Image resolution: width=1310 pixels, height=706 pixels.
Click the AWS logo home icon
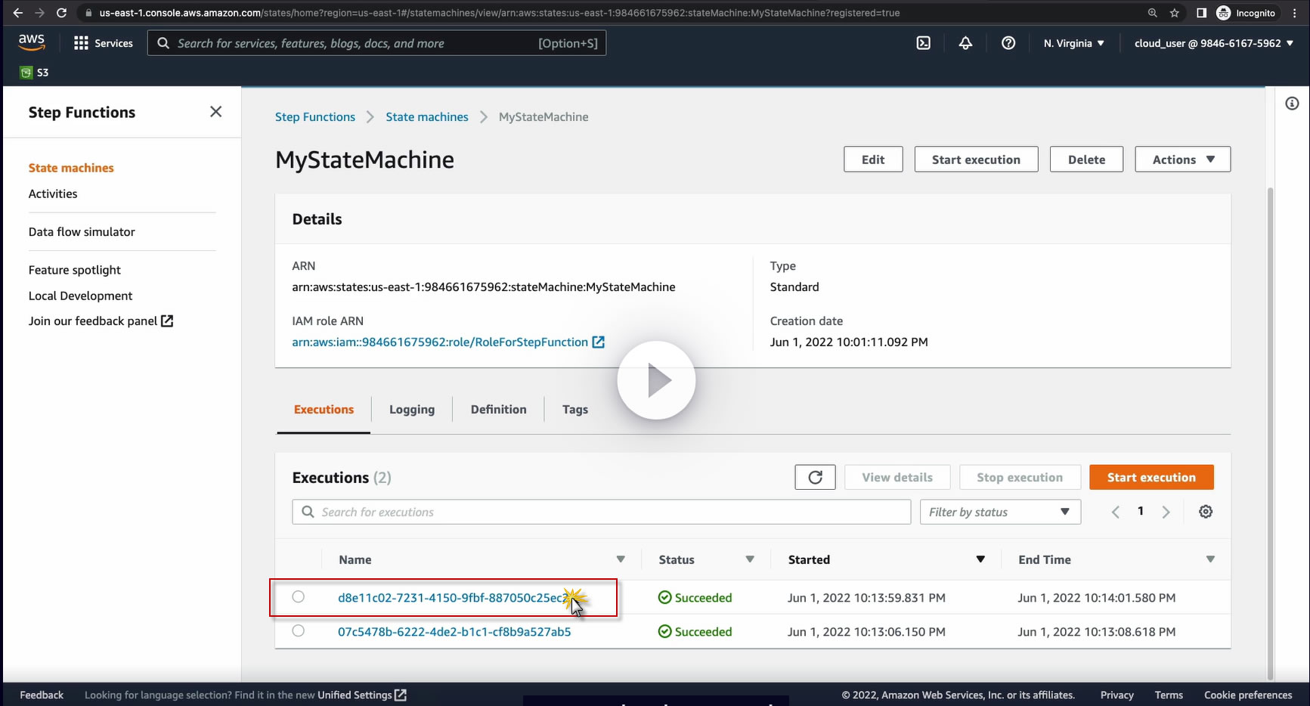point(32,42)
